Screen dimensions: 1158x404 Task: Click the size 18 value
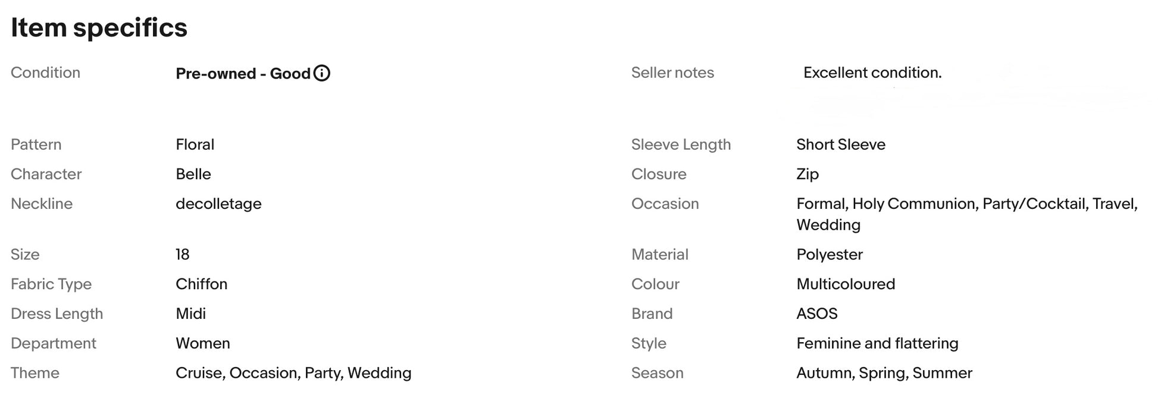click(183, 255)
